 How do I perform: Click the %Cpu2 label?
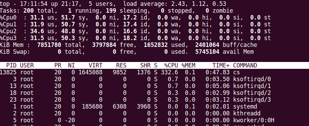click(x=8, y=31)
